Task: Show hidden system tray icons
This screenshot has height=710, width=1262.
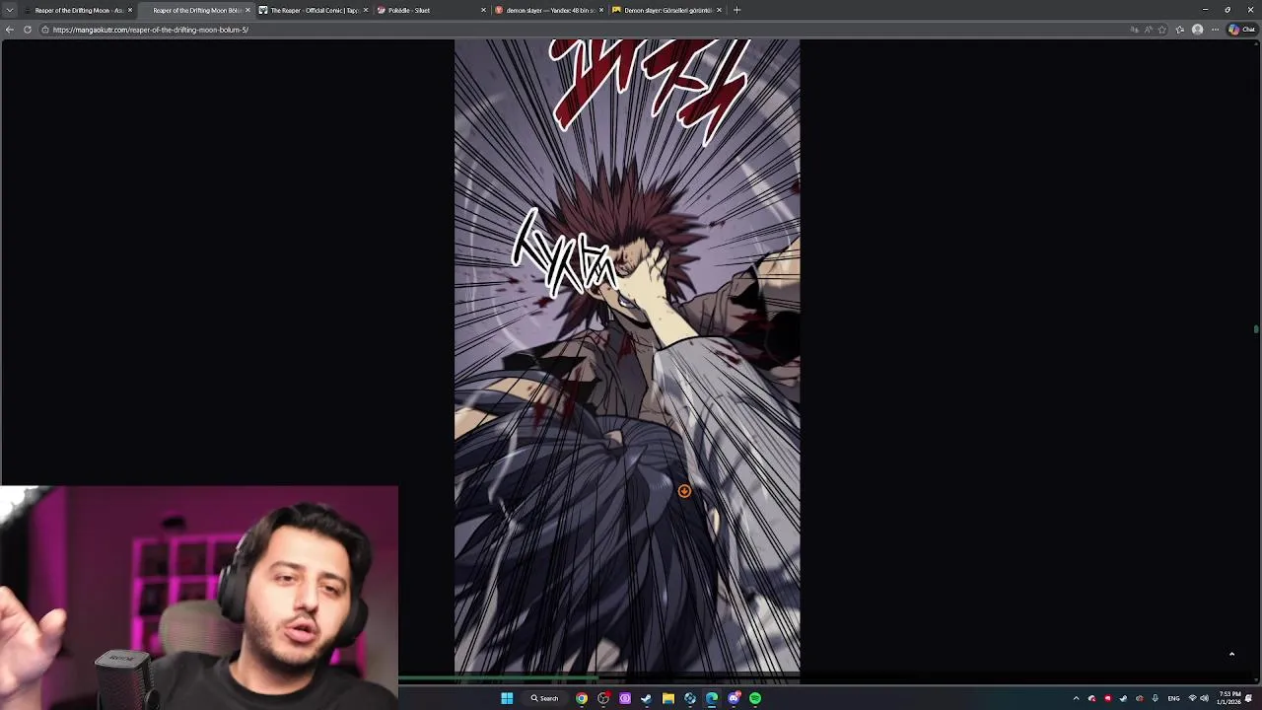Action: 1076,698
